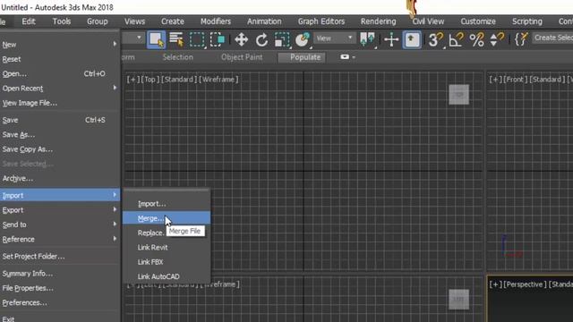Viewport: 573px width, 322px height.
Task: Choose Link FBX in the submenu
Action: point(167,262)
